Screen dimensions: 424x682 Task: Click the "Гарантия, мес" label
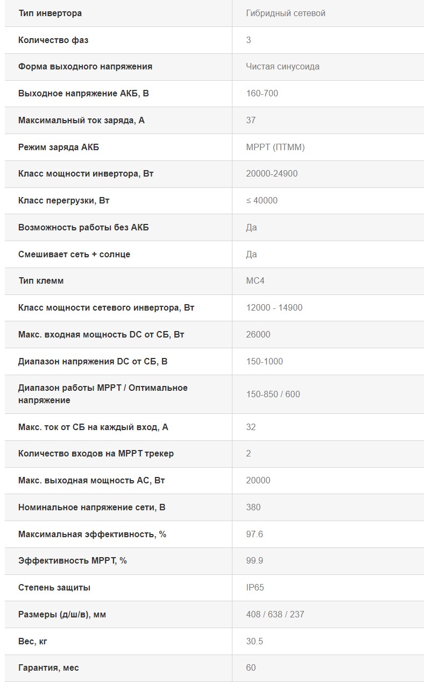(x=48, y=668)
